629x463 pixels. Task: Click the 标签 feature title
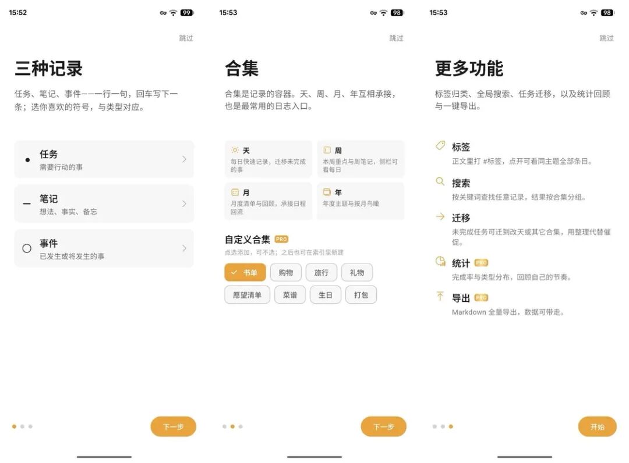(461, 147)
